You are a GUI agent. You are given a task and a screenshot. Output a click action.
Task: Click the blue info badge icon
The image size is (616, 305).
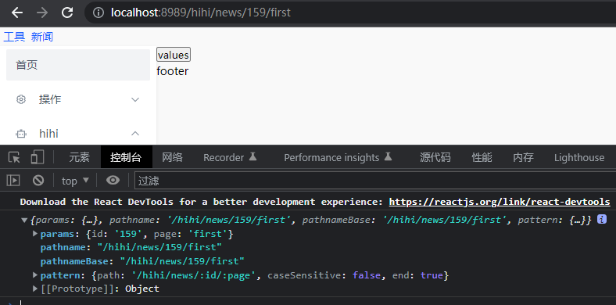coord(601,219)
